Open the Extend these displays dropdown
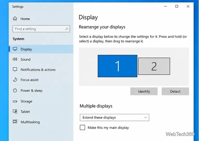Screen dimensions: 199x141 coord(114,117)
